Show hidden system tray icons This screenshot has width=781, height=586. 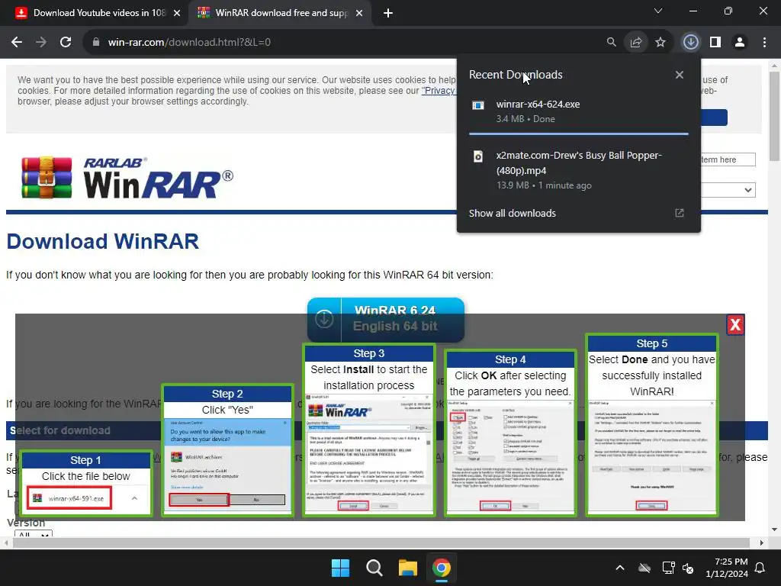pyautogui.click(x=619, y=568)
